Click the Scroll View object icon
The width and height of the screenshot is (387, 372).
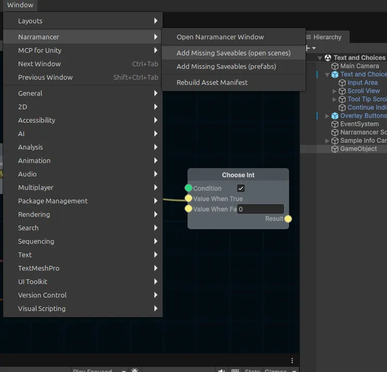click(342, 91)
